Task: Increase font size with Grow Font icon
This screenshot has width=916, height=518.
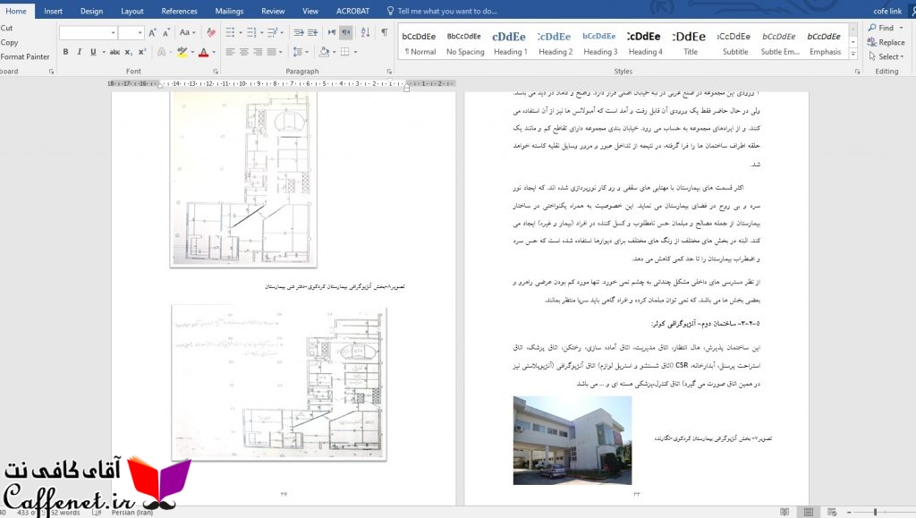Action: (152, 33)
